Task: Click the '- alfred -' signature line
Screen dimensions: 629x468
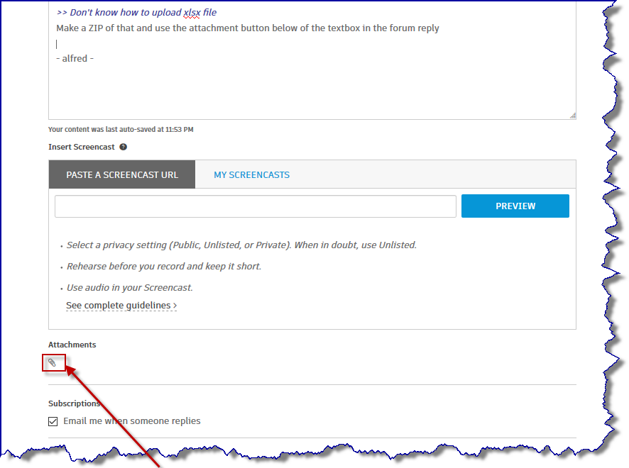Action: [x=75, y=58]
